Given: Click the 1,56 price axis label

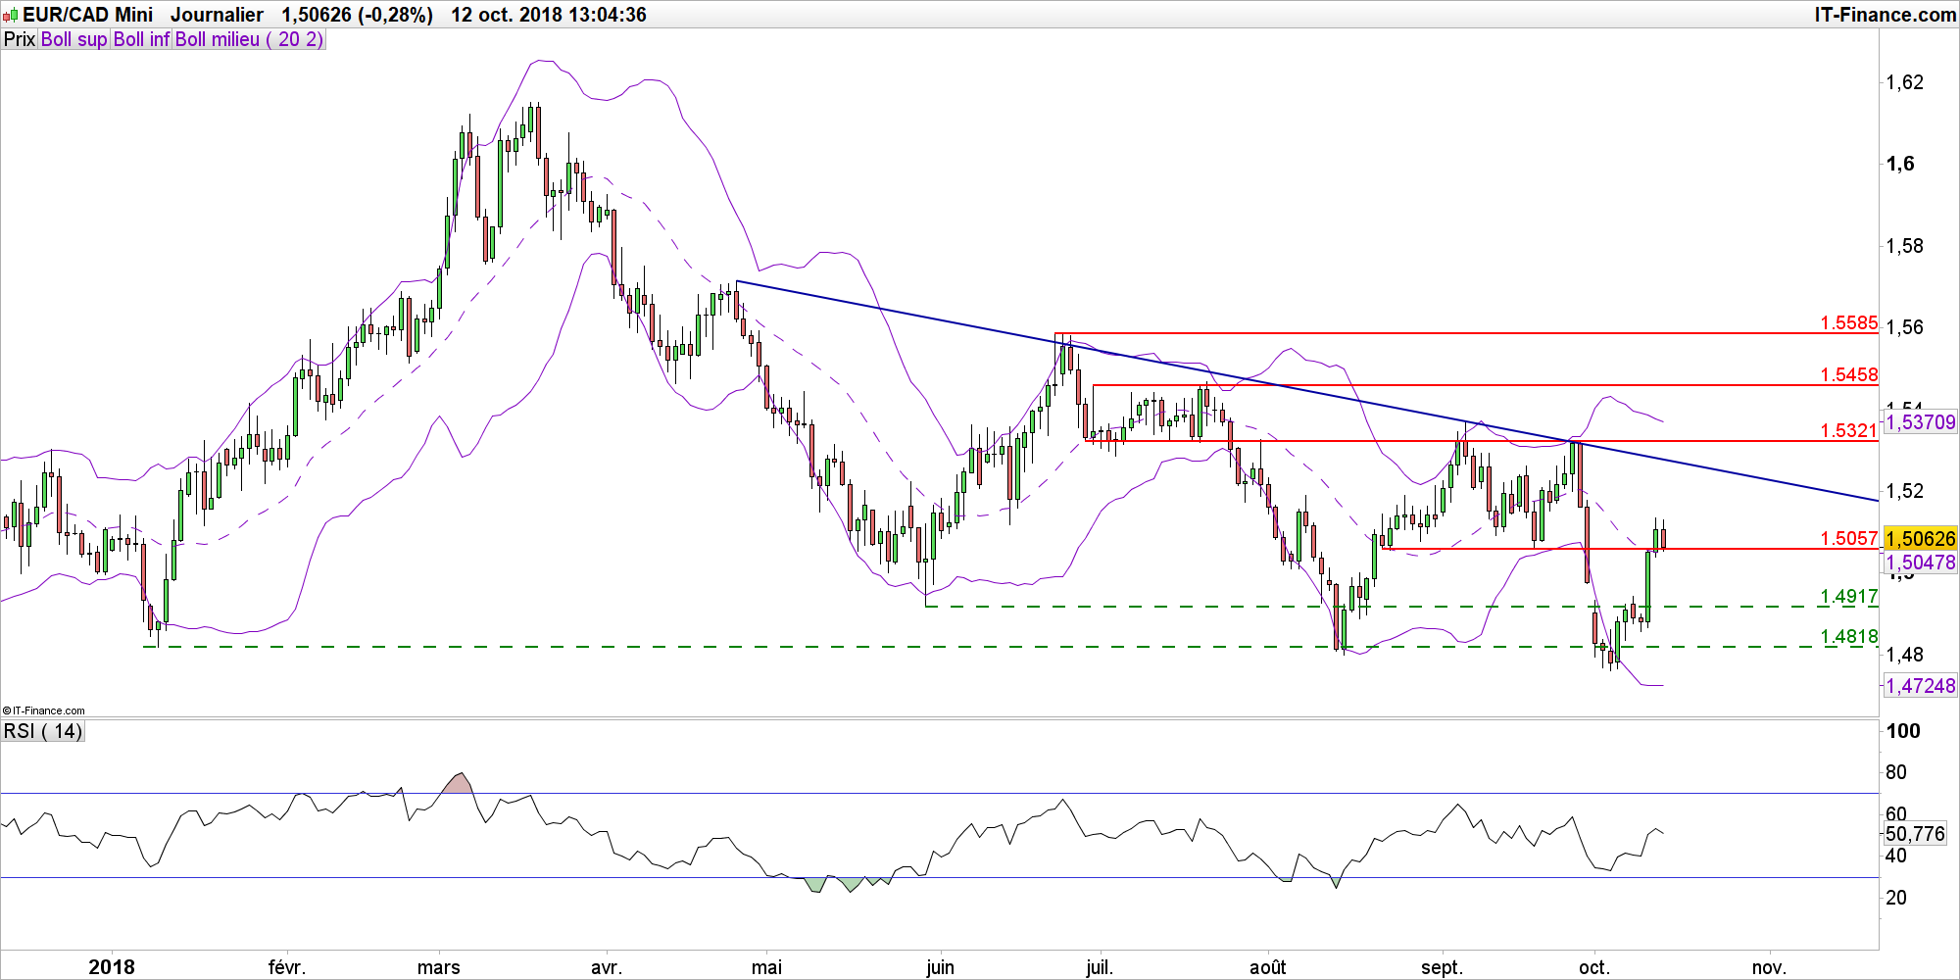Looking at the screenshot, I should (1905, 327).
